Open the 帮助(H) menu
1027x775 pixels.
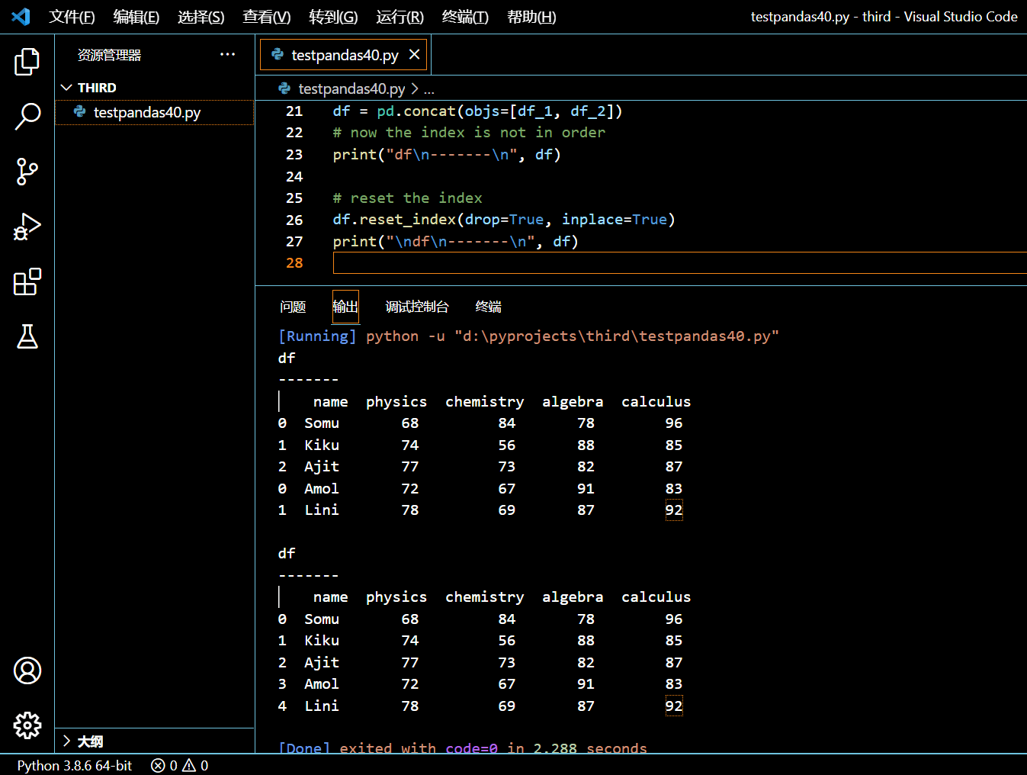pyautogui.click(x=531, y=17)
